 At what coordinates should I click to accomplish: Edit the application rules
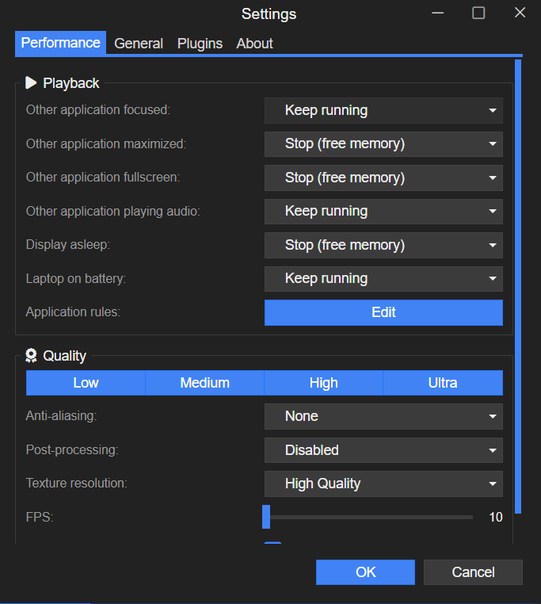click(383, 312)
